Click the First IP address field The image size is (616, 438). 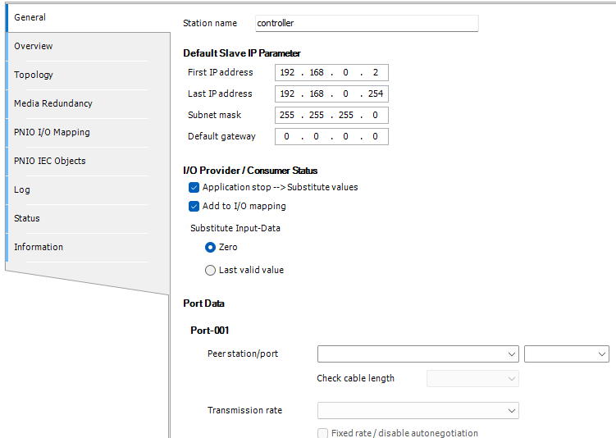point(331,73)
